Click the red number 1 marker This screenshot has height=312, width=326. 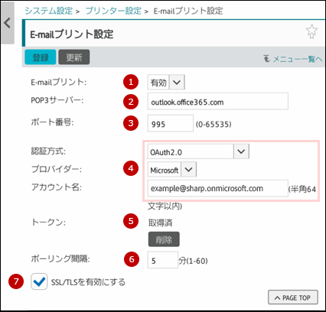(131, 82)
